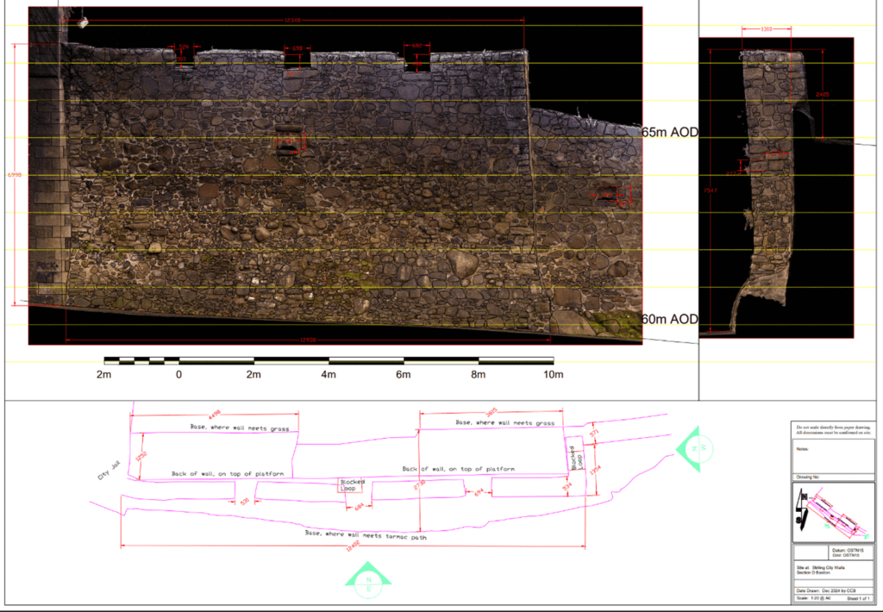This screenshot has width=883, height=612.
Task: Click the central Blocked Loop box in plan
Action: (x=348, y=486)
